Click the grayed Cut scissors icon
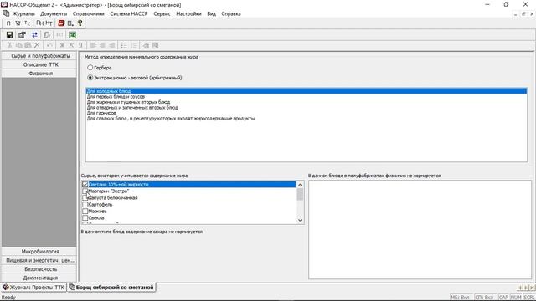 coord(9,45)
